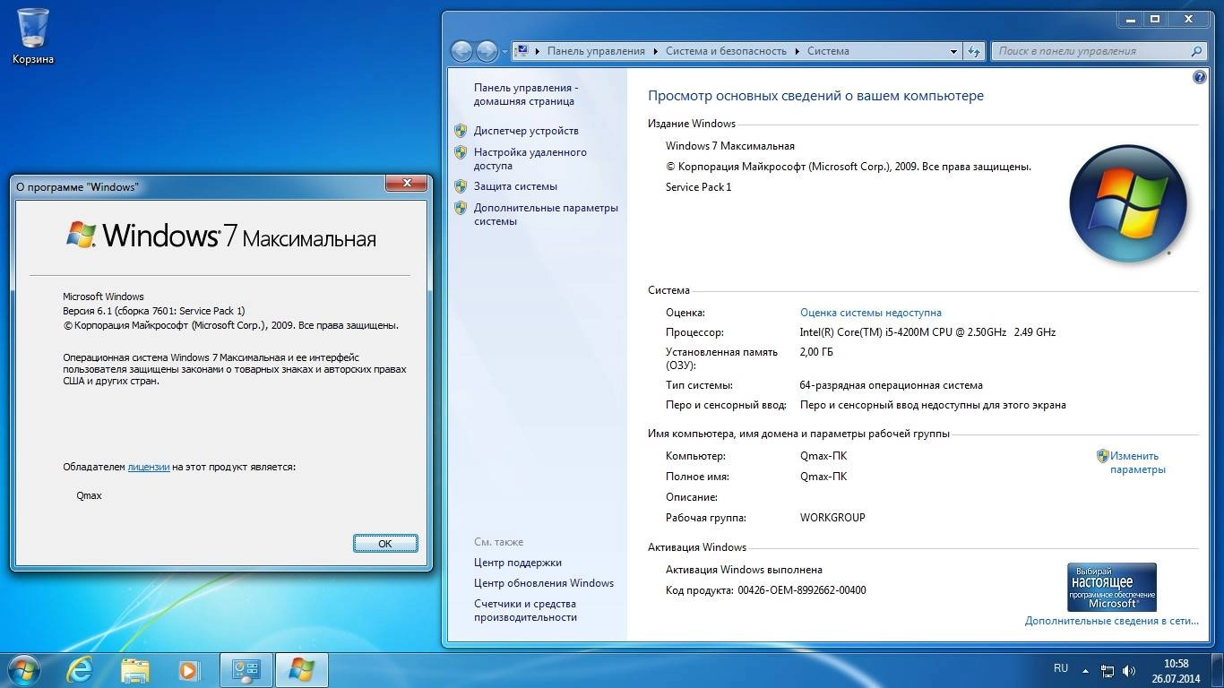The image size is (1224, 688).
Task: Open the "лицензии" link in About dialog
Action: pyautogui.click(x=149, y=467)
